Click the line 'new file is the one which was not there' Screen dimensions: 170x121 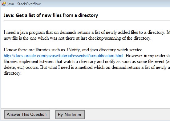[x=78, y=38]
